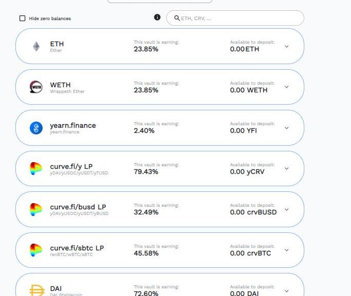Click the yearn.finance YFI logo

click(x=36, y=128)
